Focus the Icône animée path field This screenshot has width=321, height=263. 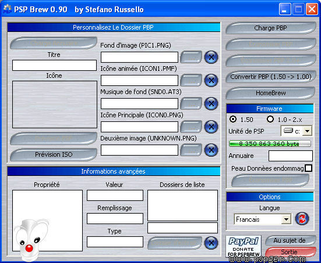coord(139,80)
